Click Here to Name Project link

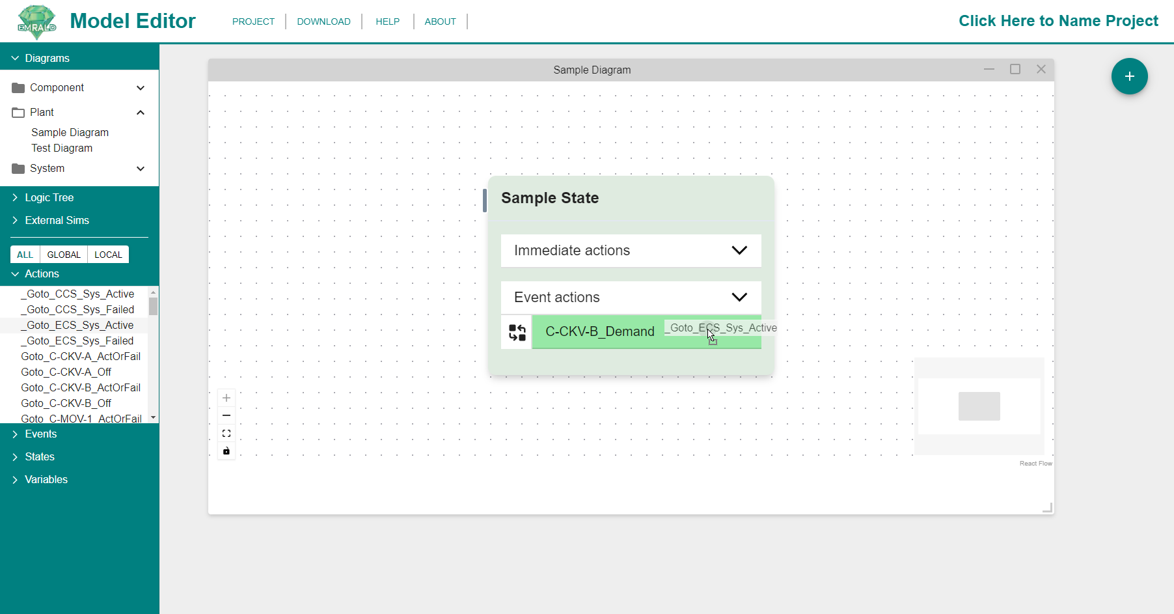pyautogui.click(x=1058, y=21)
